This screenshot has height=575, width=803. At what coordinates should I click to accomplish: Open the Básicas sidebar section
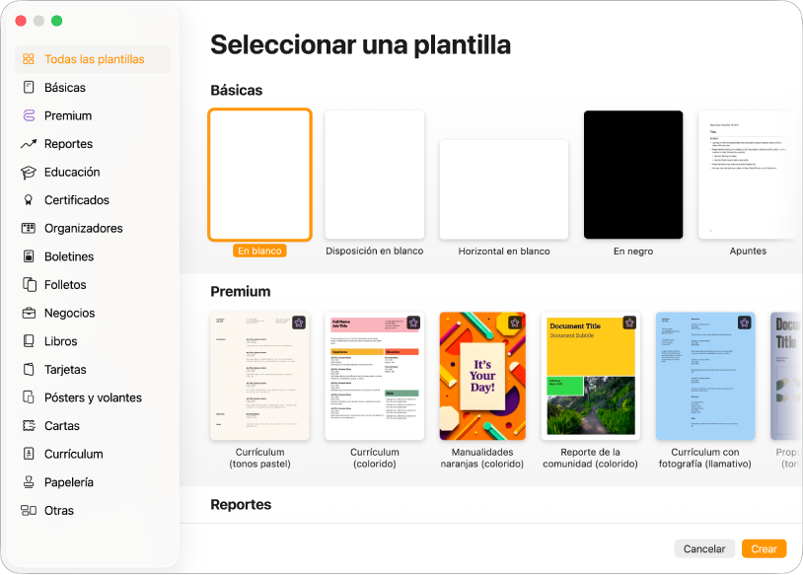tap(64, 87)
